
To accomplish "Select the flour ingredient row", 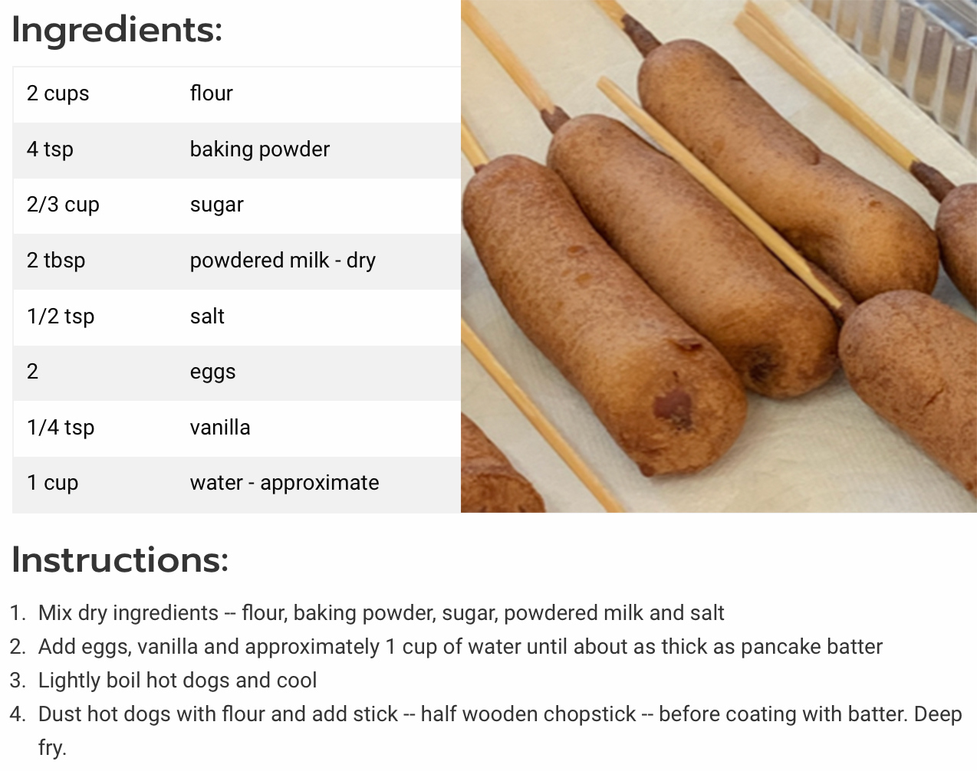I will pyautogui.click(x=237, y=94).
